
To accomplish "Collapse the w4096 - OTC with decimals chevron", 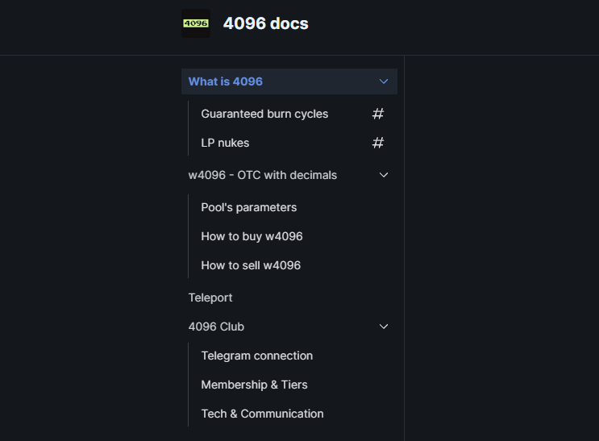I will tap(384, 175).
